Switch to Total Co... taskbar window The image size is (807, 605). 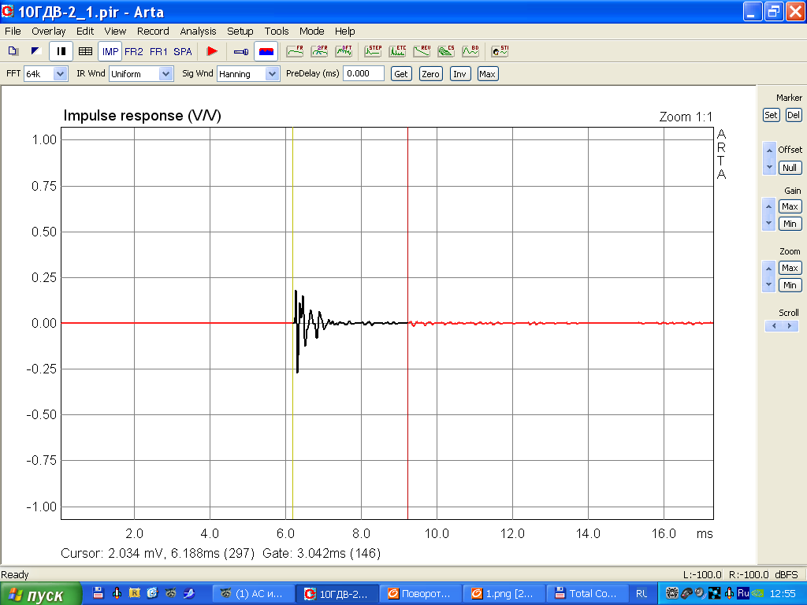pyautogui.click(x=587, y=594)
